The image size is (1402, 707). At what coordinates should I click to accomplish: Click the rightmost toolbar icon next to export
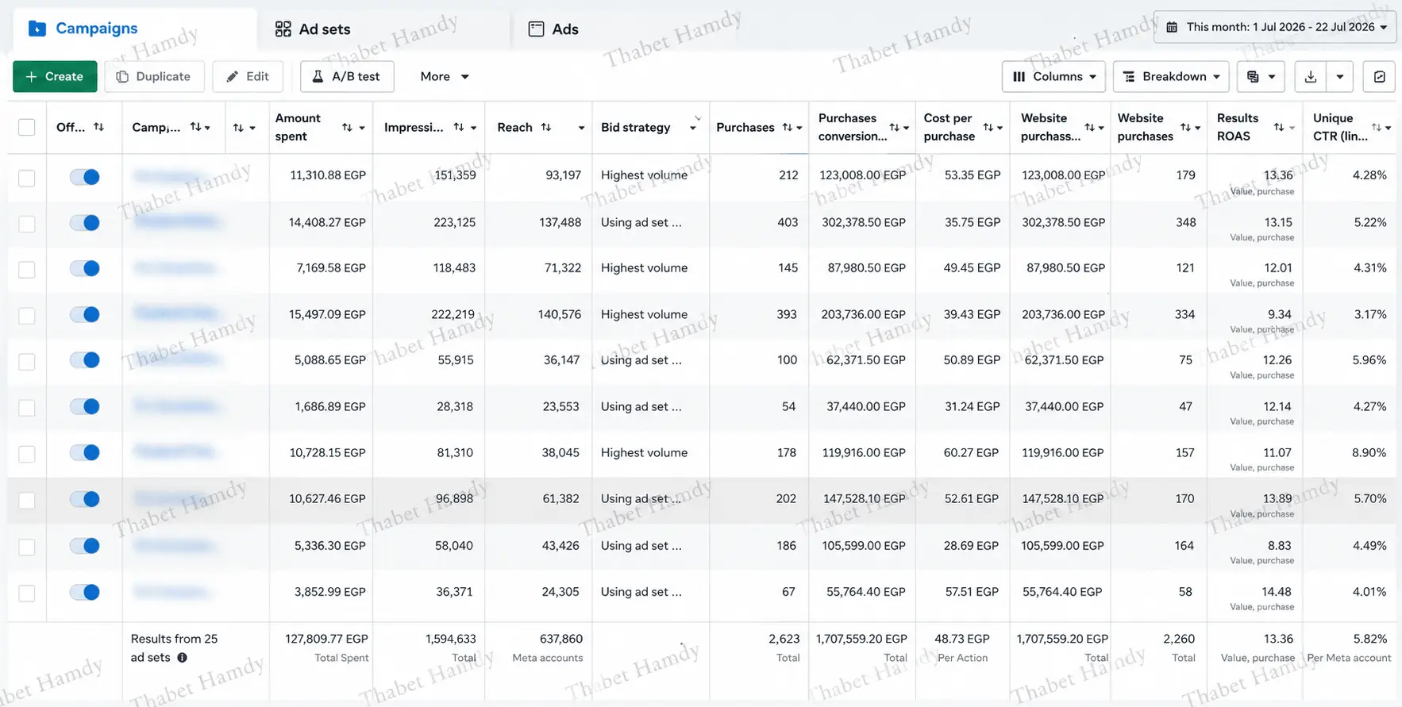(1379, 77)
